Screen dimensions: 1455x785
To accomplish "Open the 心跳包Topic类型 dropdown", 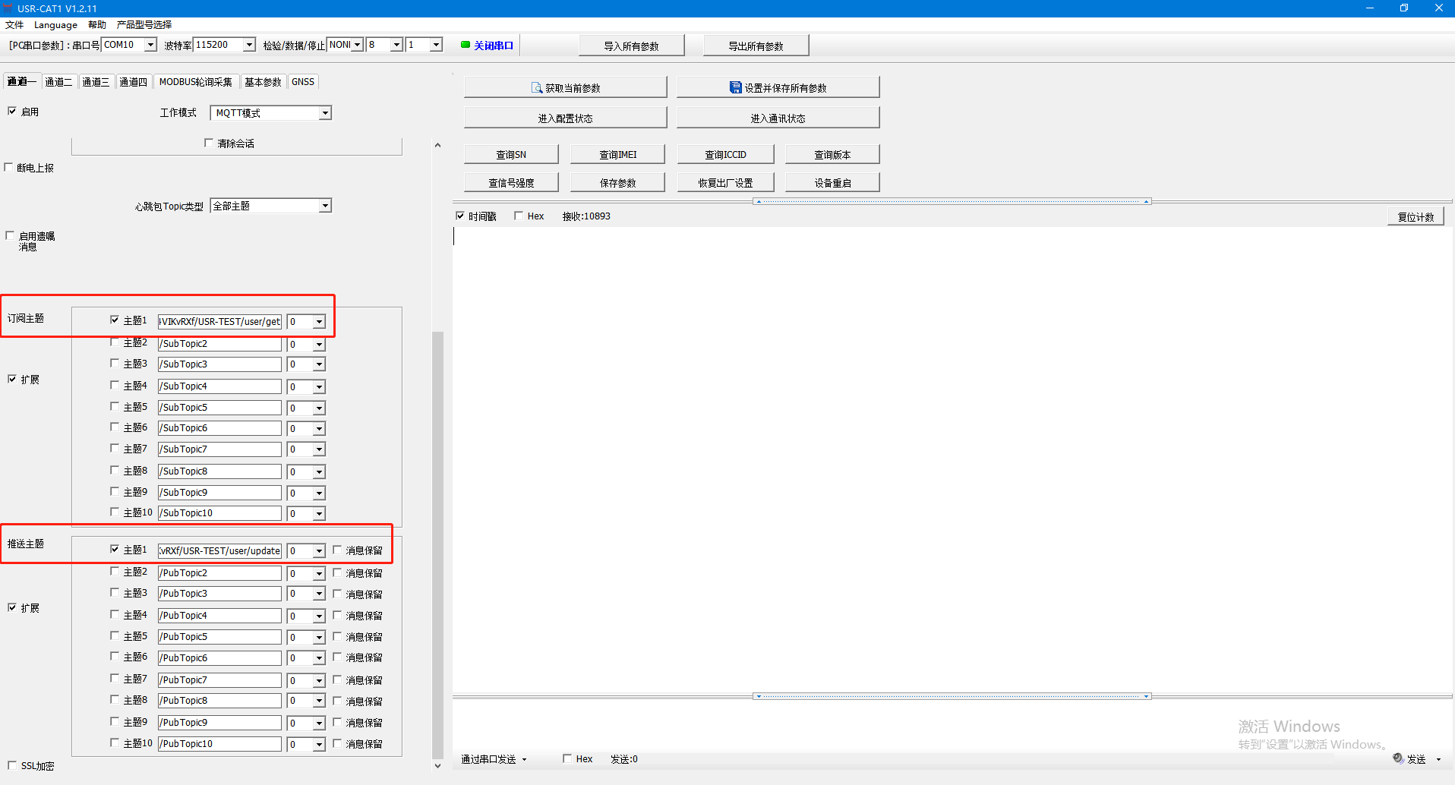I will pyautogui.click(x=325, y=206).
